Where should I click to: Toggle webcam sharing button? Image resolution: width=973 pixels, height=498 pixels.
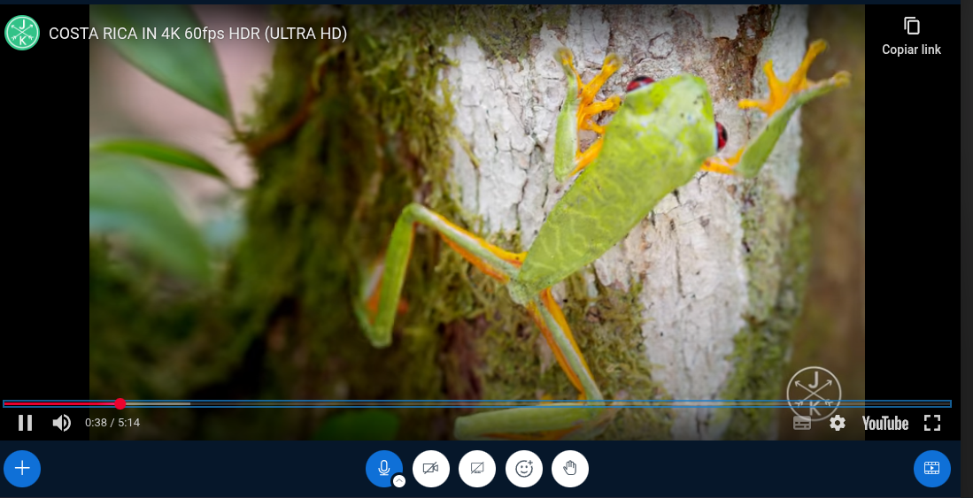coord(431,469)
